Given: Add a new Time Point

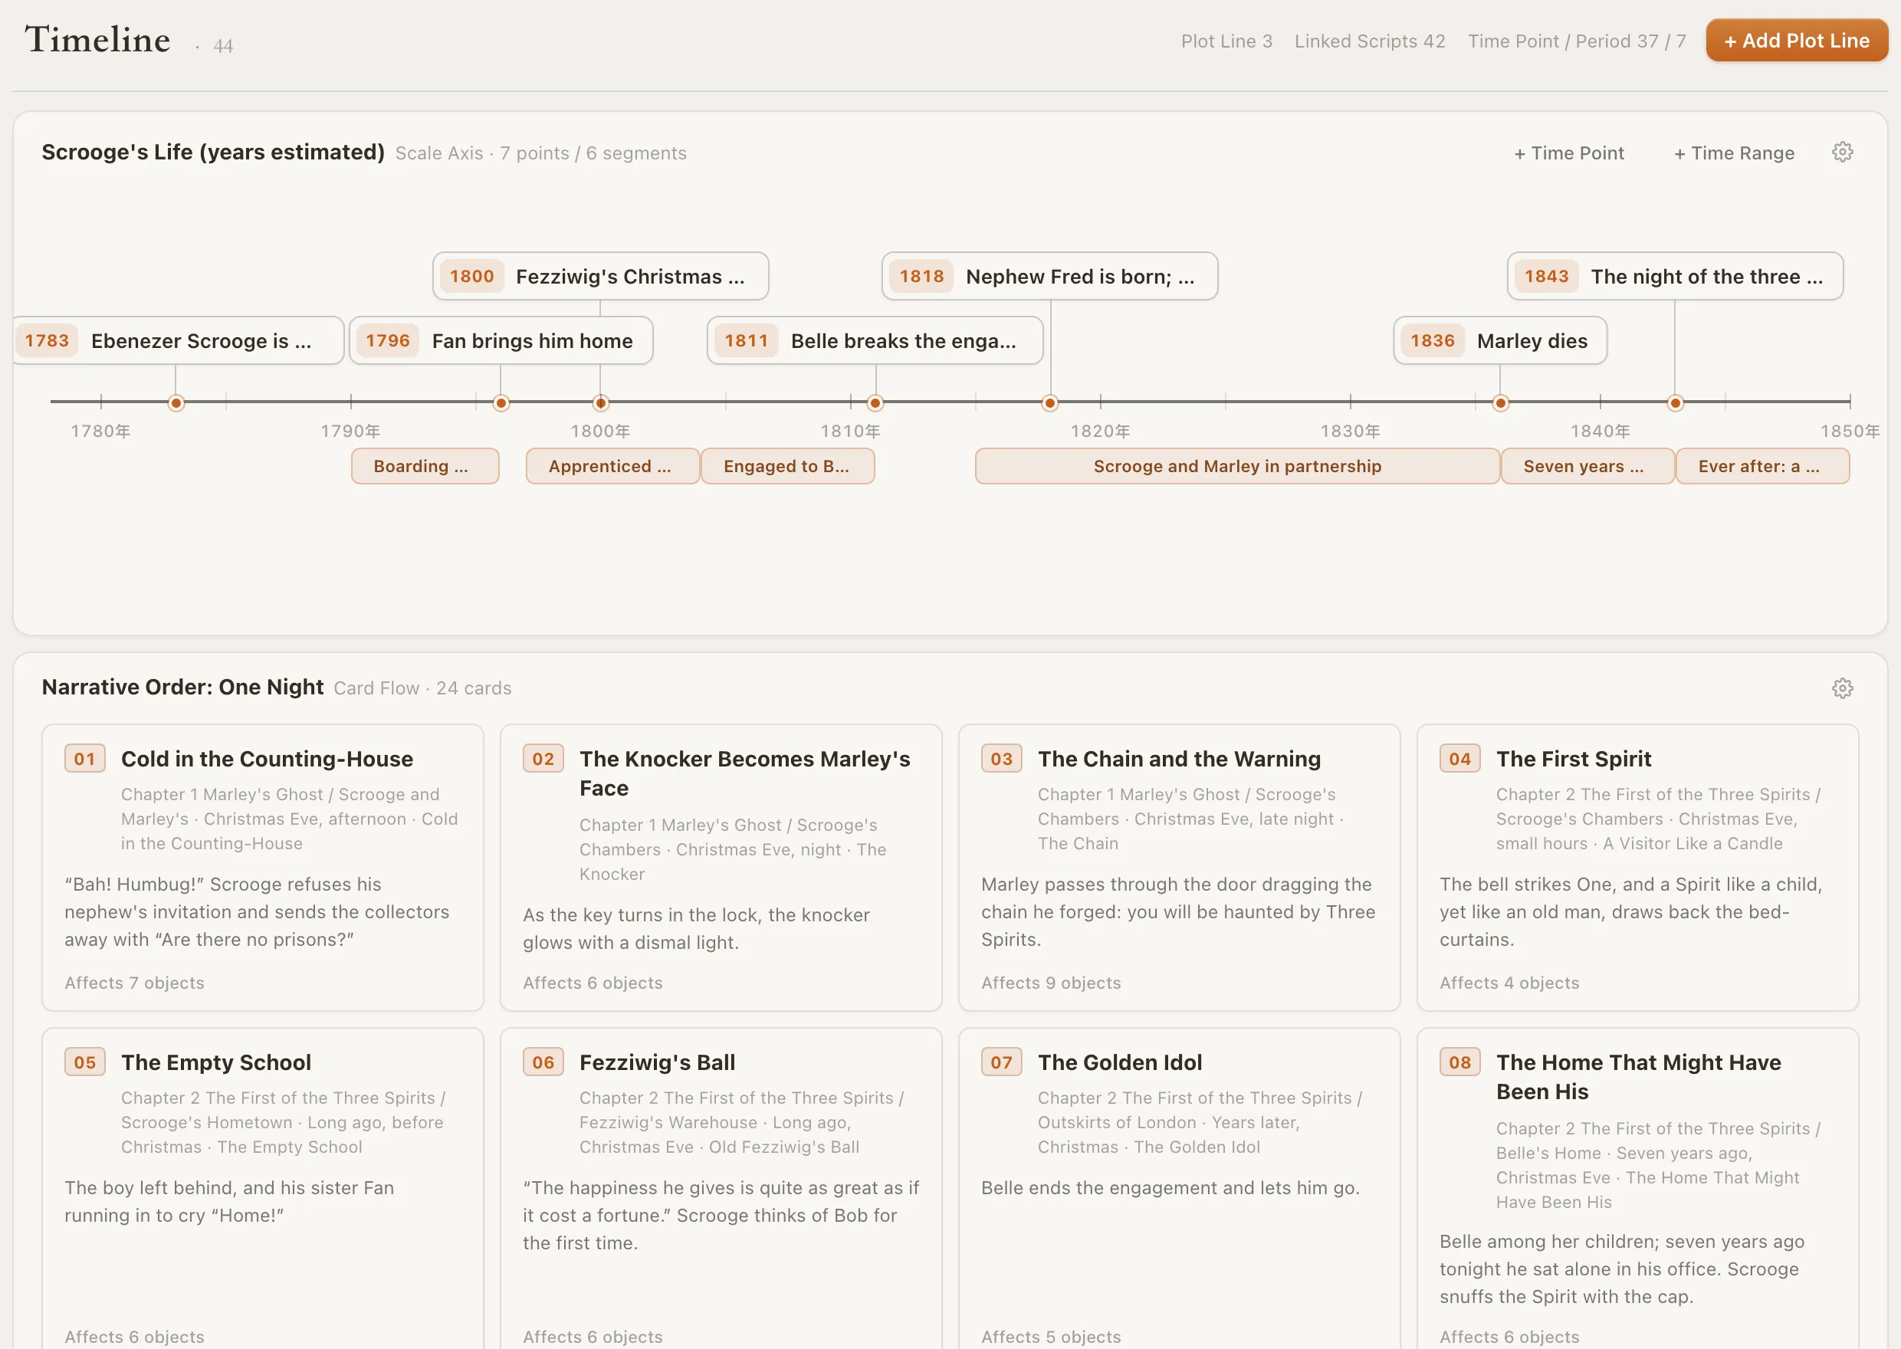Looking at the screenshot, I should pos(1568,153).
